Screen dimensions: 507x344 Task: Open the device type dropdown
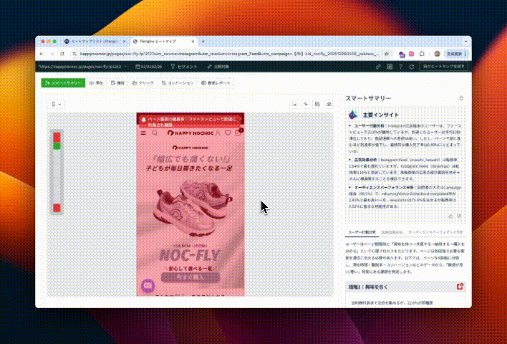[55, 105]
